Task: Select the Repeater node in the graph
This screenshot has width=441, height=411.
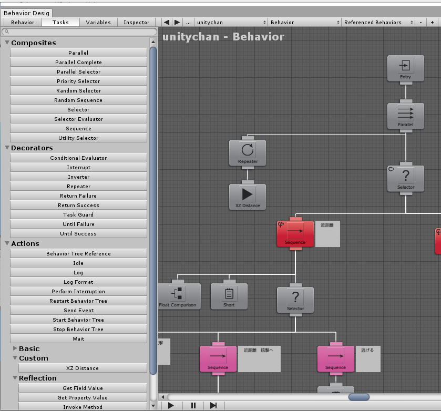Action: tap(248, 153)
